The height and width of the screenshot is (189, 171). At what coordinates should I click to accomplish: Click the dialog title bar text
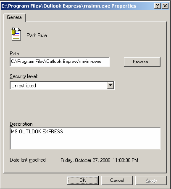click(69, 6)
